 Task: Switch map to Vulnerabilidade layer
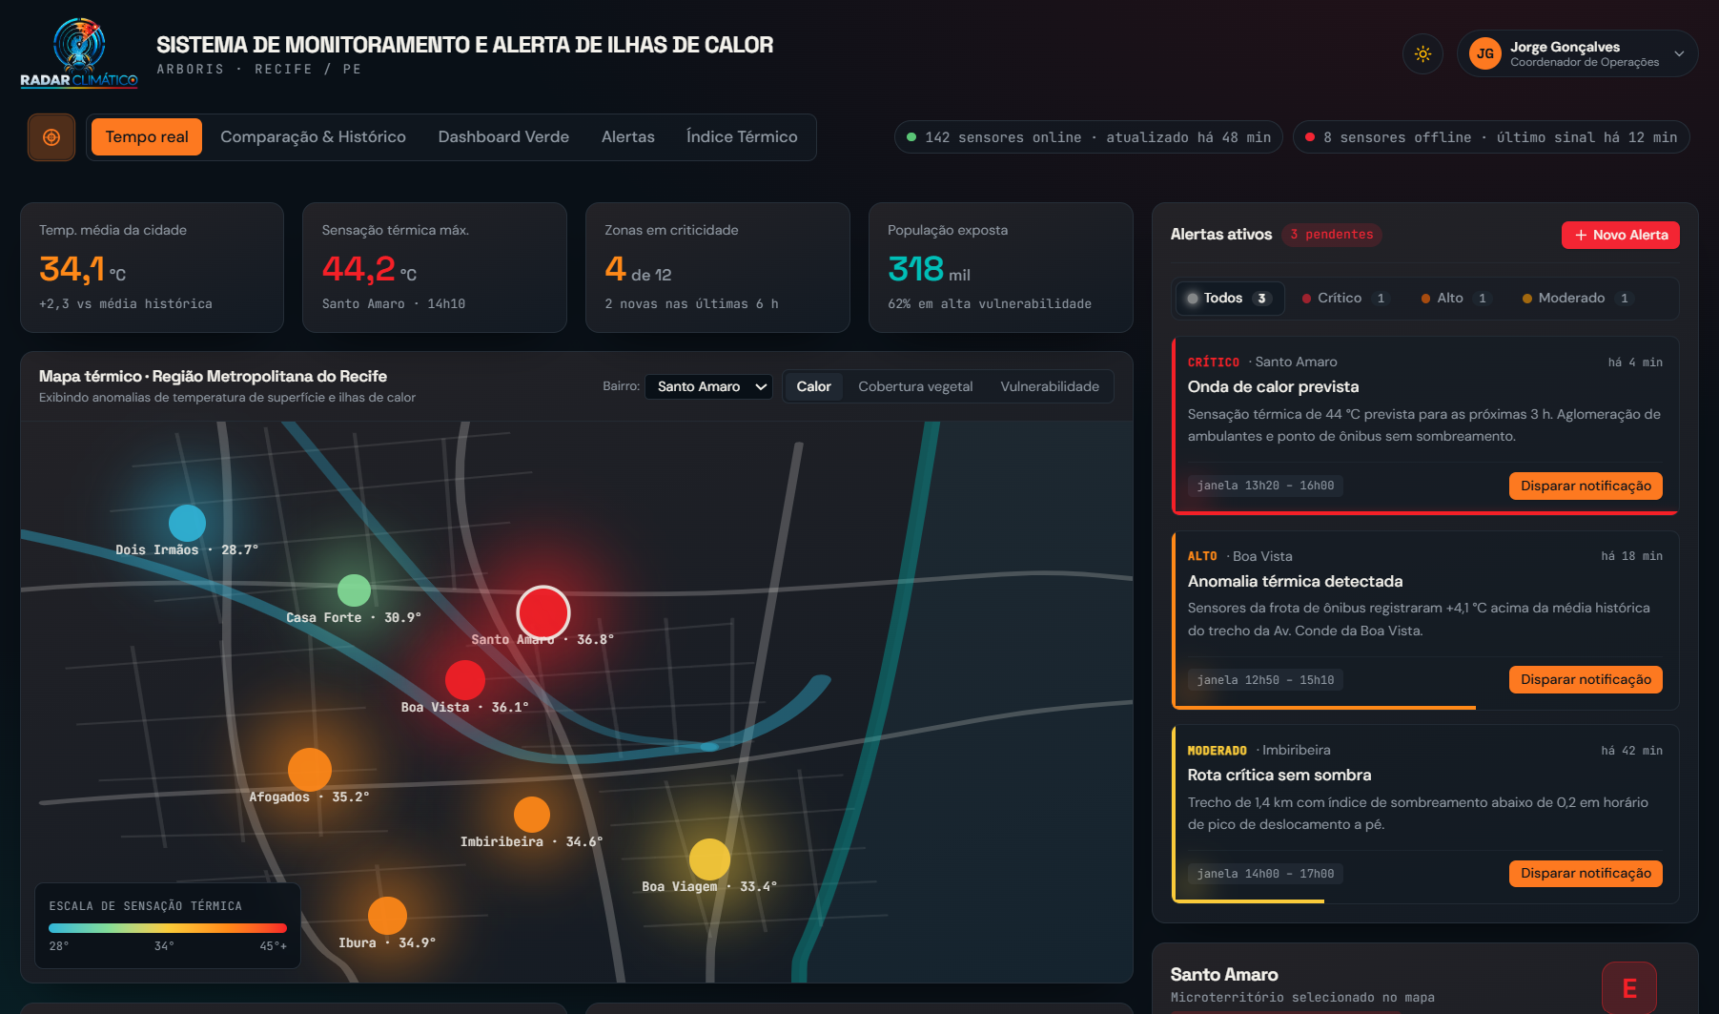click(1050, 386)
